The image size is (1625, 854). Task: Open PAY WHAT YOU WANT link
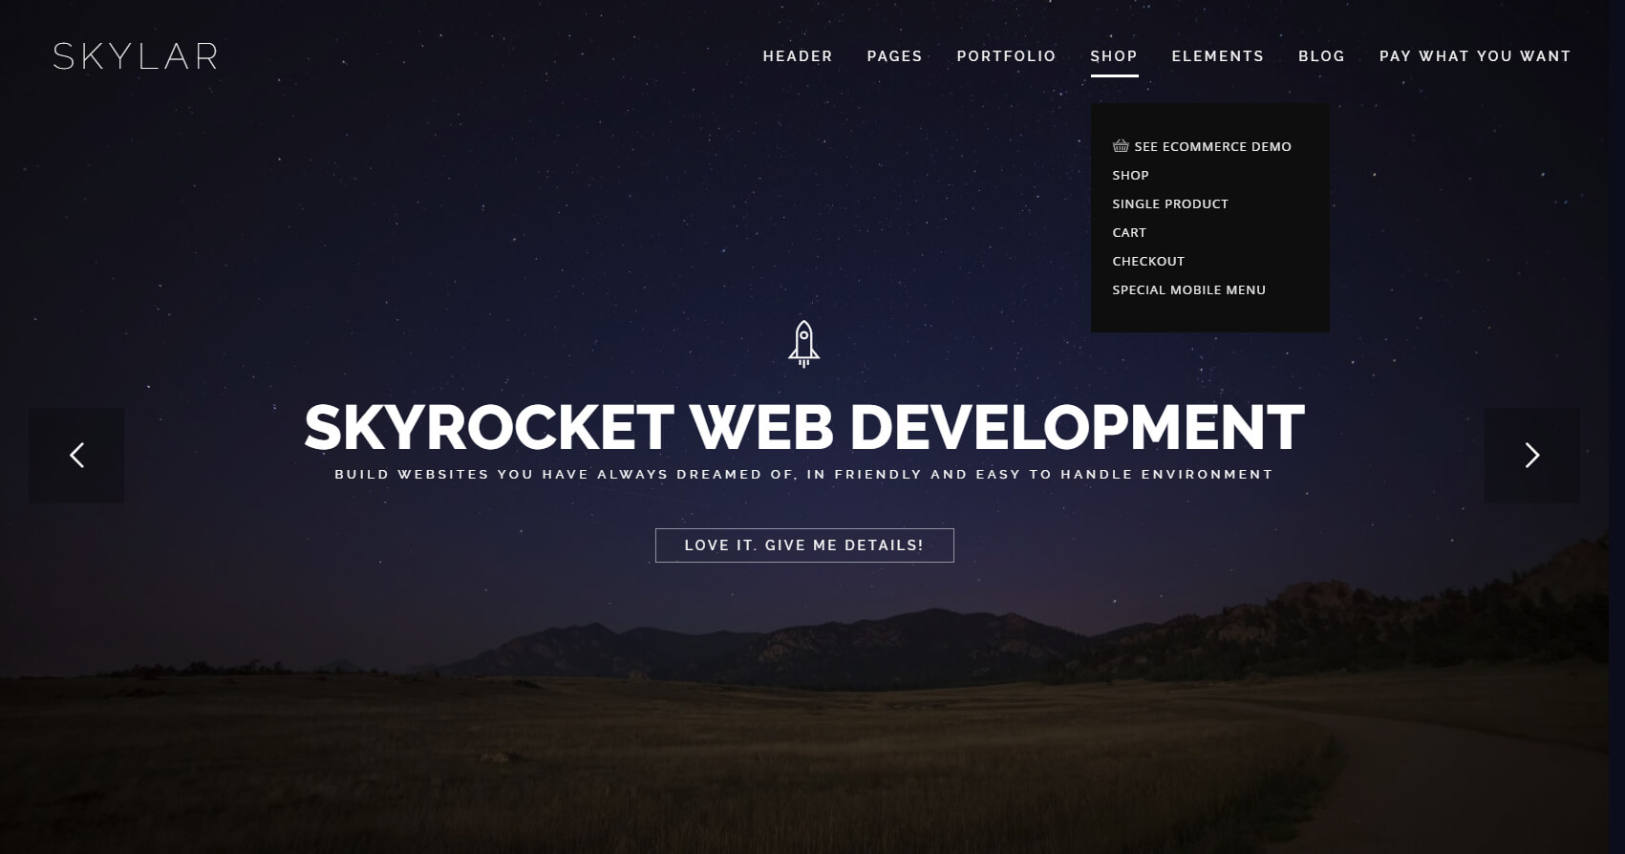pyautogui.click(x=1475, y=56)
